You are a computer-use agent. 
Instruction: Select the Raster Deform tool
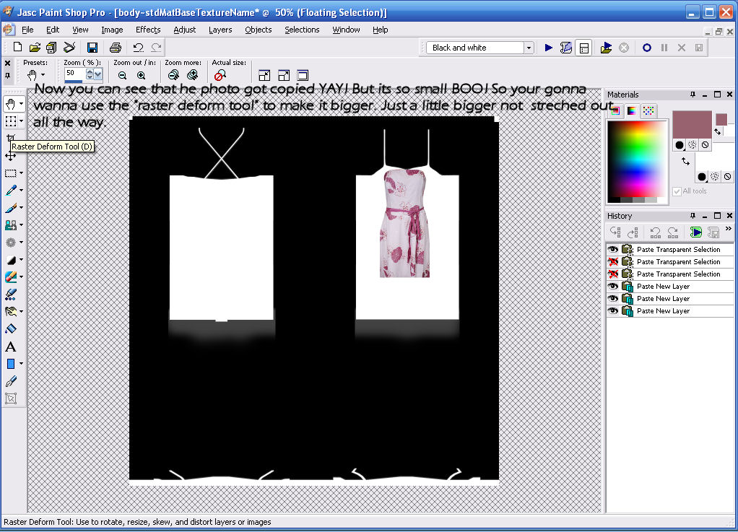(10, 138)
